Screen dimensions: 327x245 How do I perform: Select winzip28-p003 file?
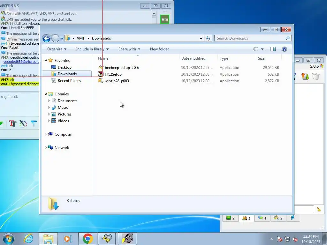click(x=117, y=81)
